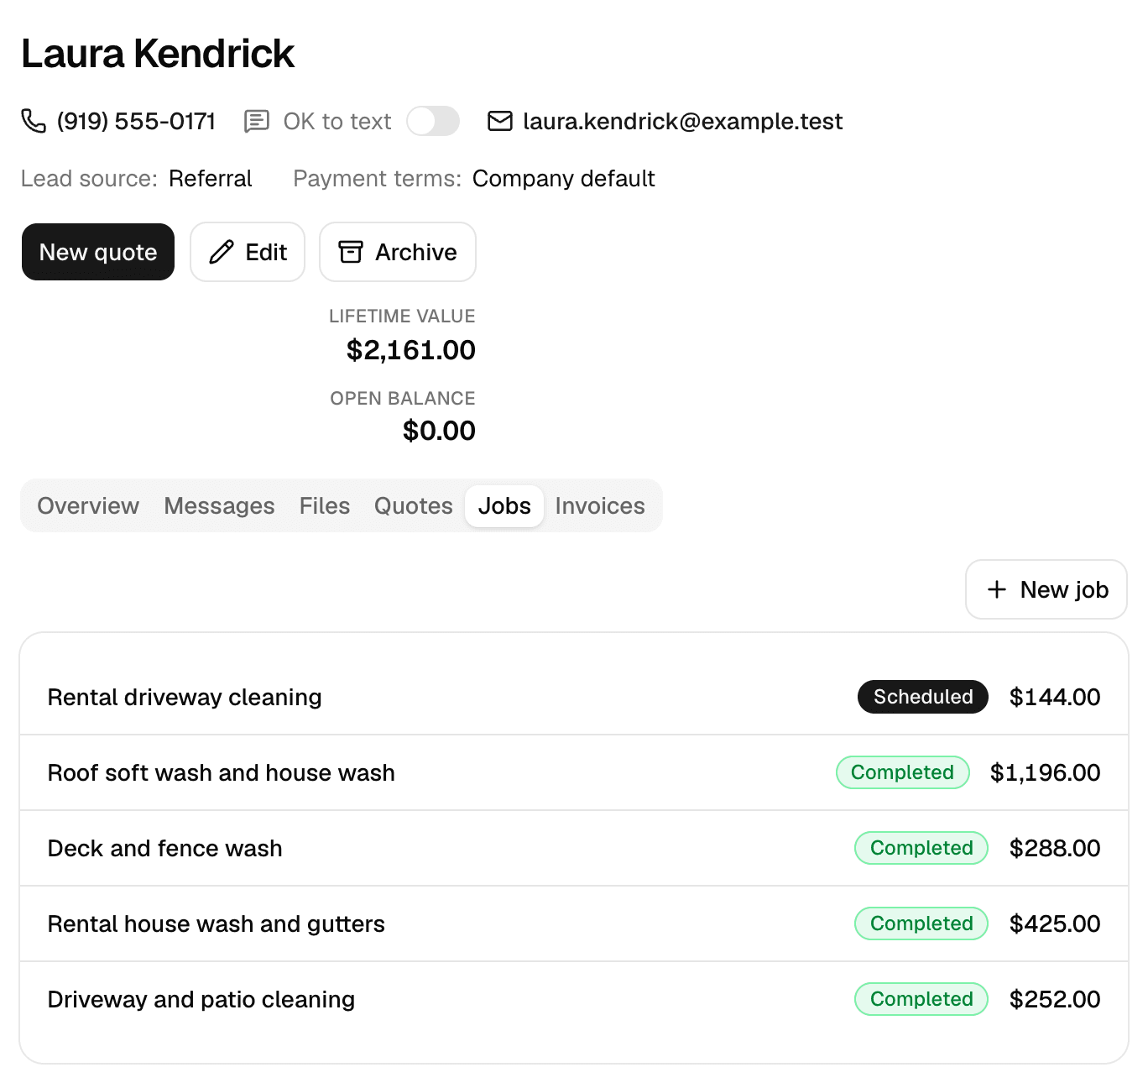Viewport: 1148px width, 1083px height.
Task: Click Completed badge on Driveway and patio row
Action: pos(921,999)
